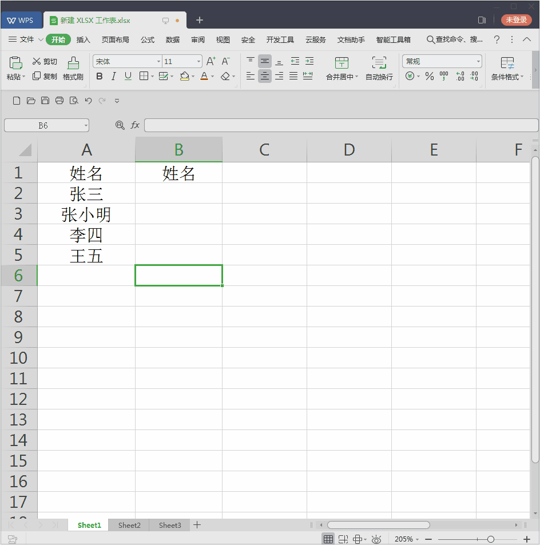Decrease font size with A- icon
Viewport: 540px width, 545px height.
pos(225,61)
